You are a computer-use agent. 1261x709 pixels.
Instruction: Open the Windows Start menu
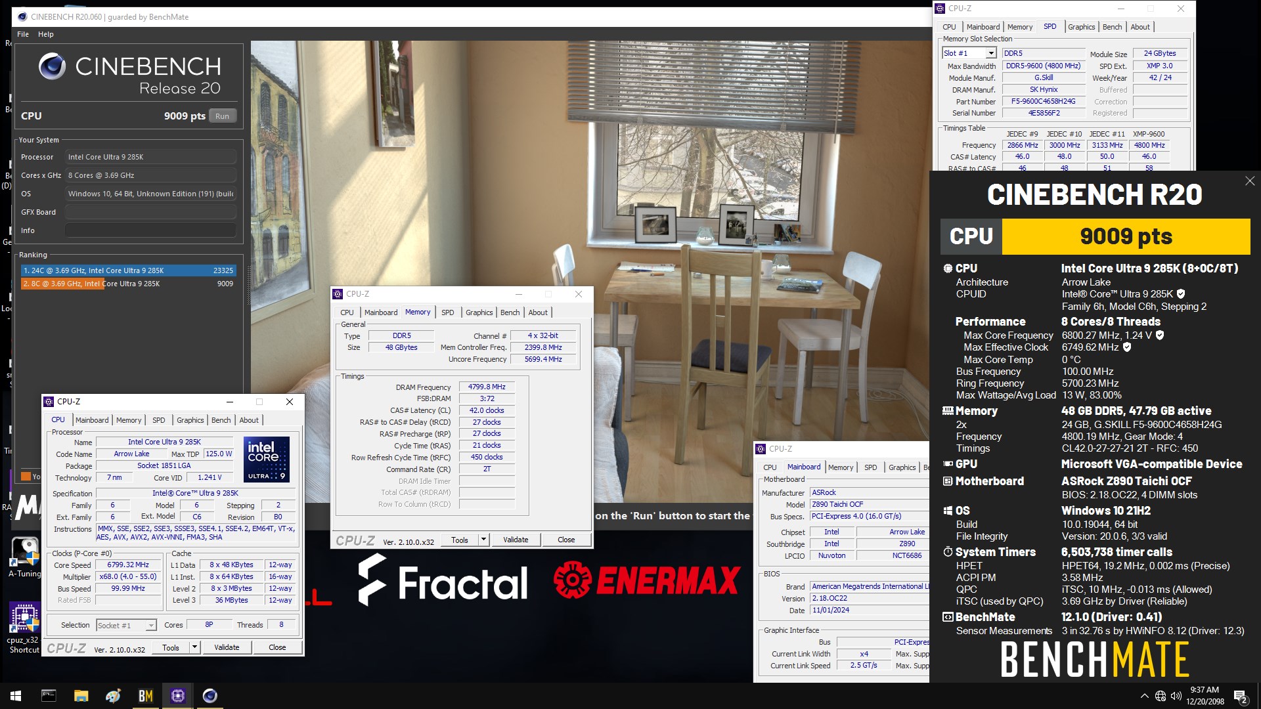click(x=16, y=696)
